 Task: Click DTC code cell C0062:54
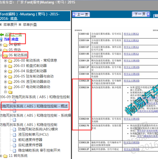(x=85, y=101)
